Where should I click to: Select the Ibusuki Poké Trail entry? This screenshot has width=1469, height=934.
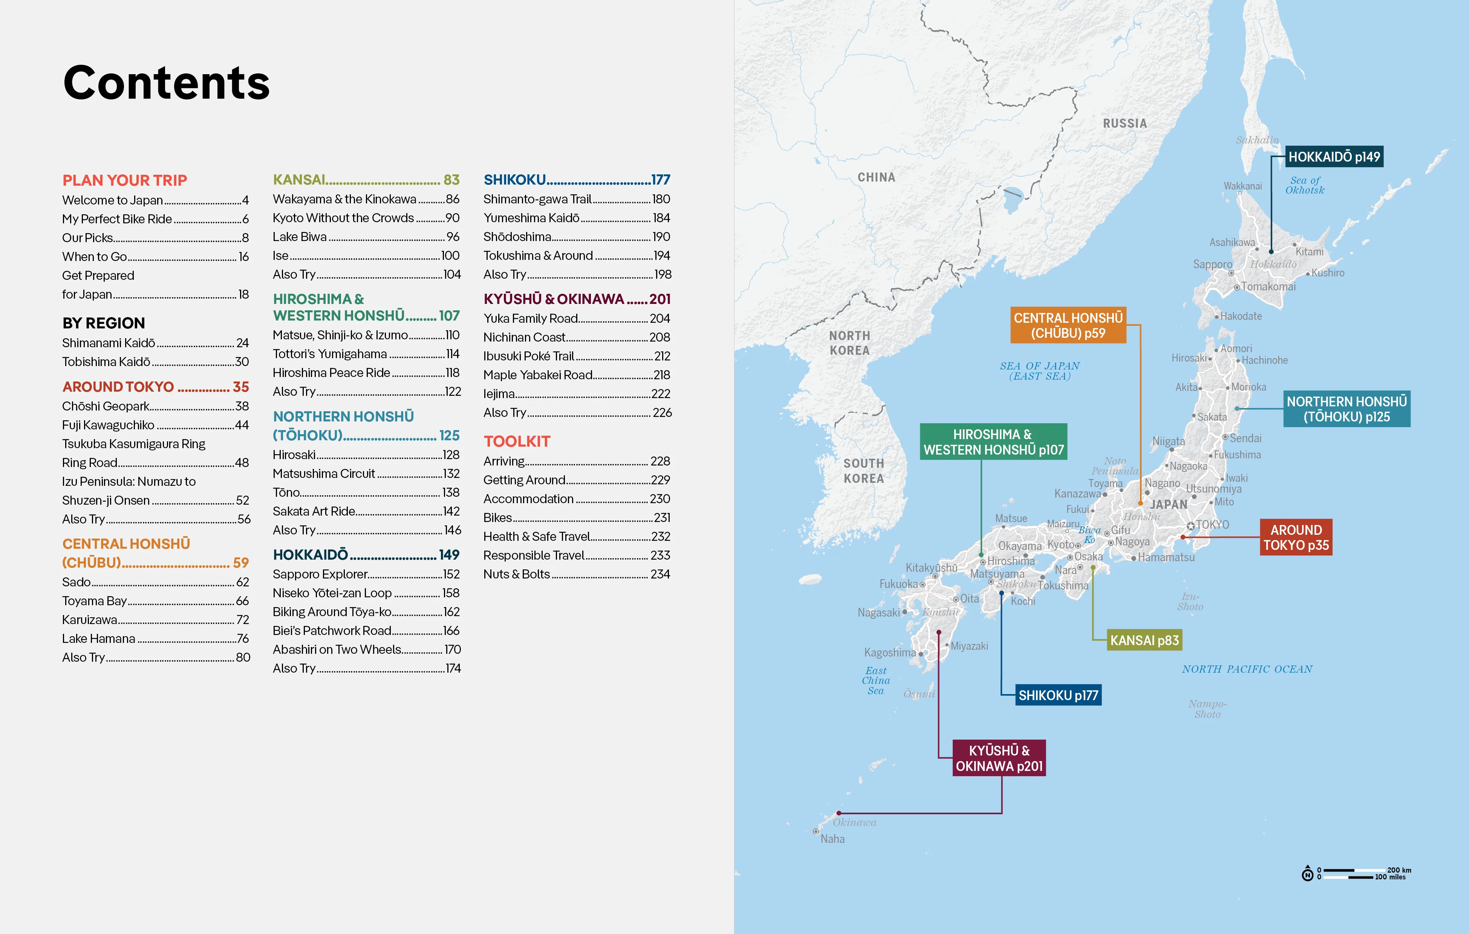[x=528, y=356]
